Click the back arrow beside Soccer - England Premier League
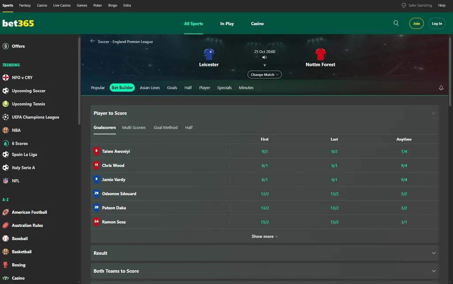Screen dimensions: 453x284 [x=92, y=41]
